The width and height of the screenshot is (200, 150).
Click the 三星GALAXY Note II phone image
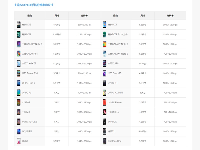[104, 54]
